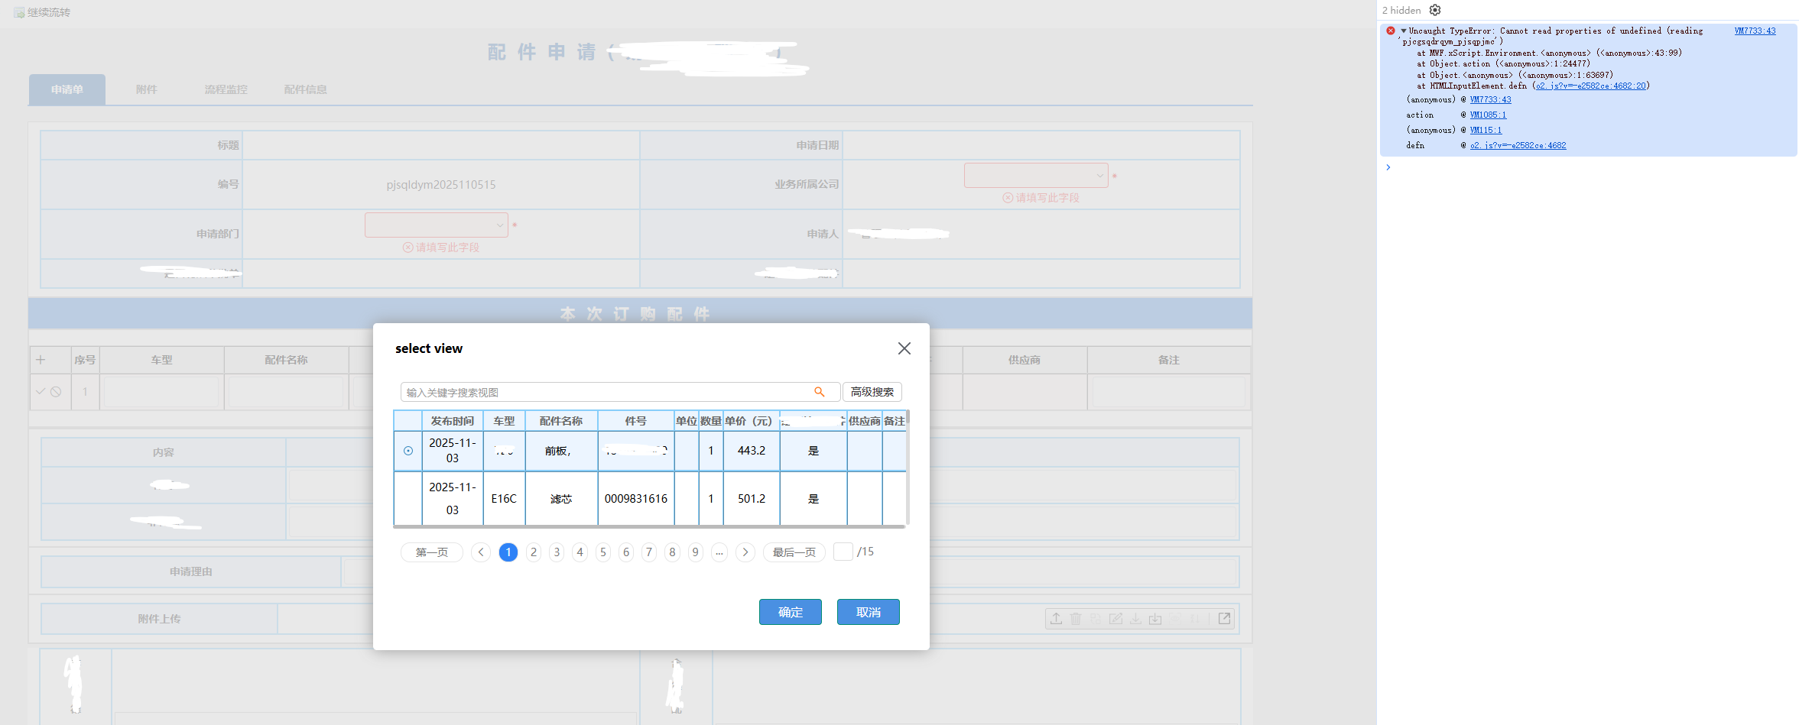Go to first page 第一页
Screen dimensions: 1799x725
coord(432,552)
